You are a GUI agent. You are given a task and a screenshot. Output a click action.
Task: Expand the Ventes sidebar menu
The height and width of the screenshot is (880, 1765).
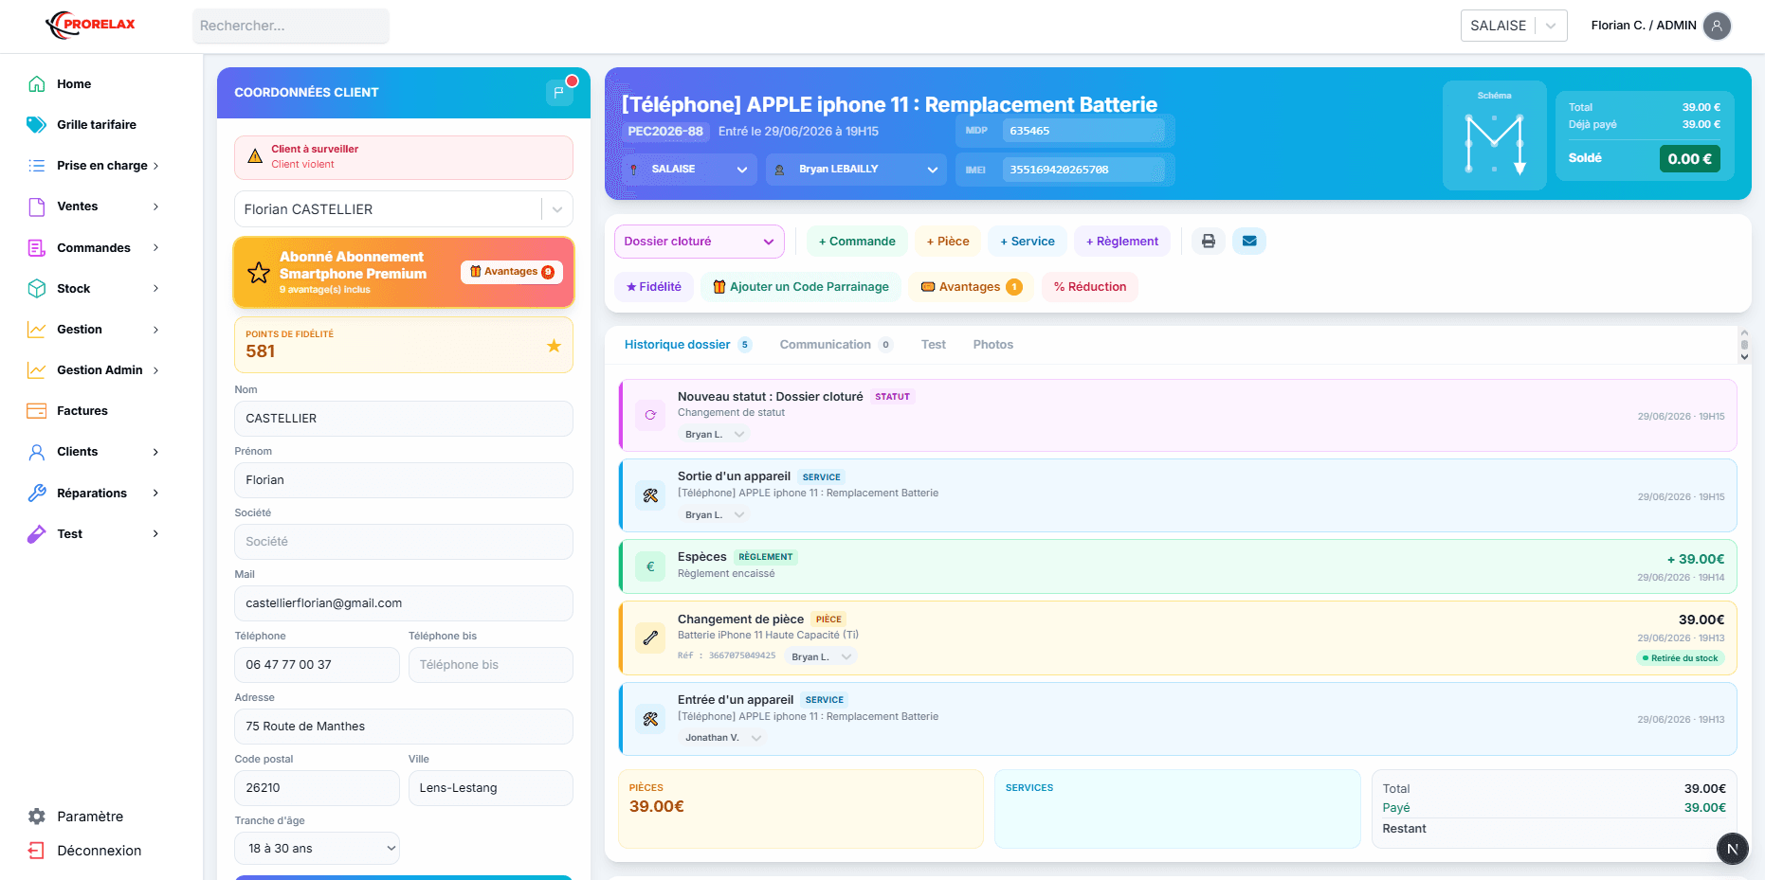95,207
